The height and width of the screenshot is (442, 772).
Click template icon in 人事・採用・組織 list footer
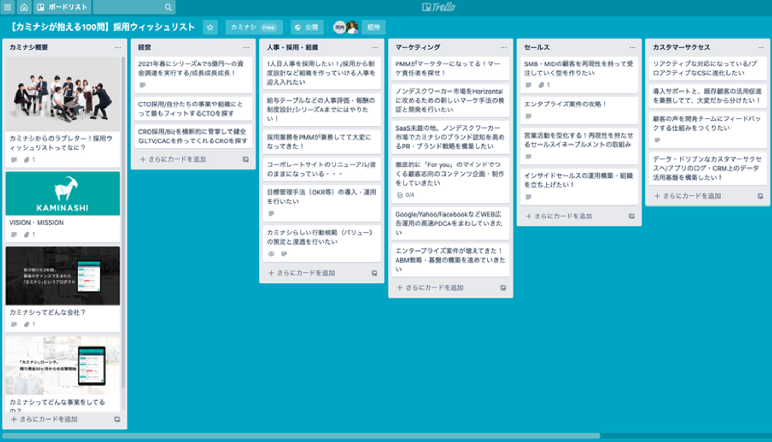coord(374,273)
